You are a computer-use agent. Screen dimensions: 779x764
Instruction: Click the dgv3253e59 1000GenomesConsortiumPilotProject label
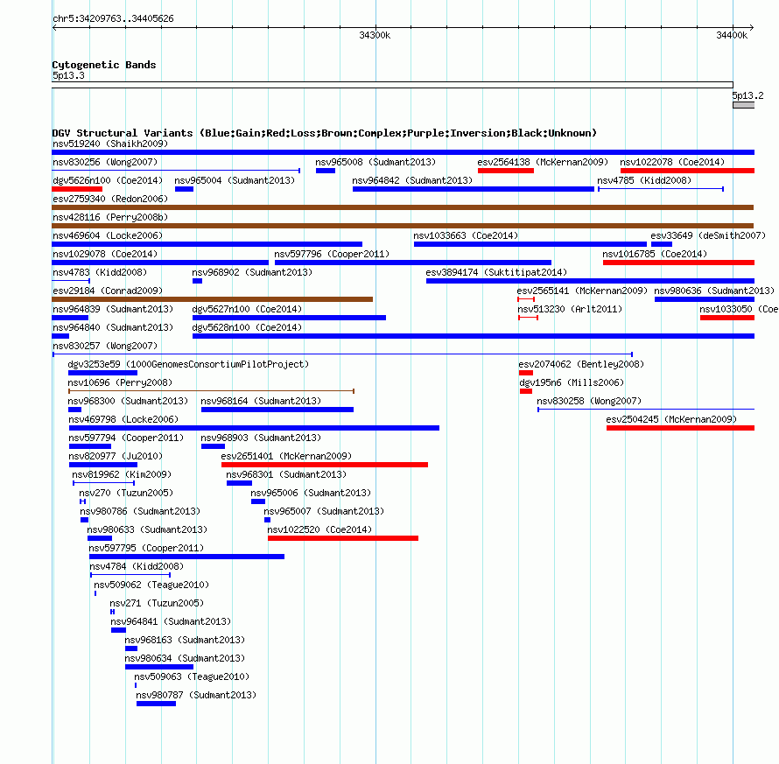(x=188, y=364)
